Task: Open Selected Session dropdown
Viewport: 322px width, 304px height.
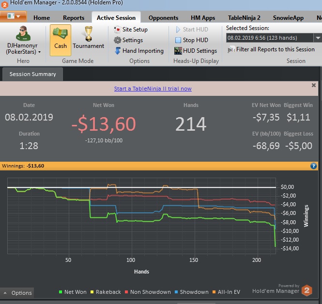Action: click(x=318, y=38)
